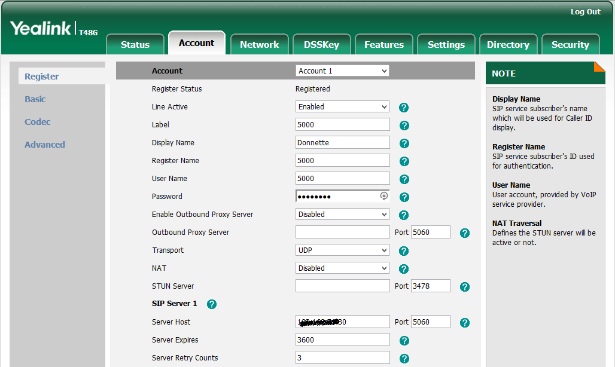Click the Outbound Proxy Port field
This screenshot has height=367, width=615.
pos(431,232)
